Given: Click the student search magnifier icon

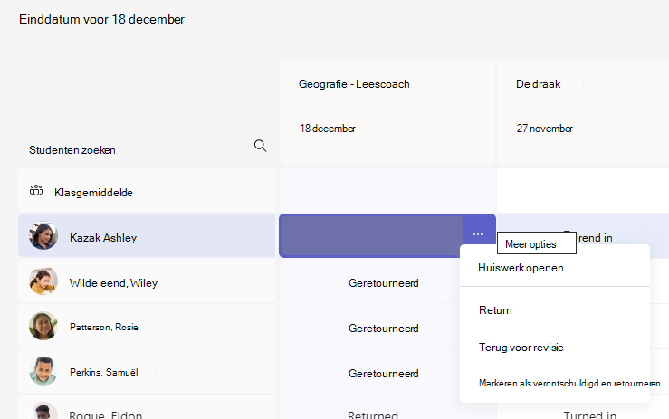Looking at the screenshot, I should coord(260,146).
